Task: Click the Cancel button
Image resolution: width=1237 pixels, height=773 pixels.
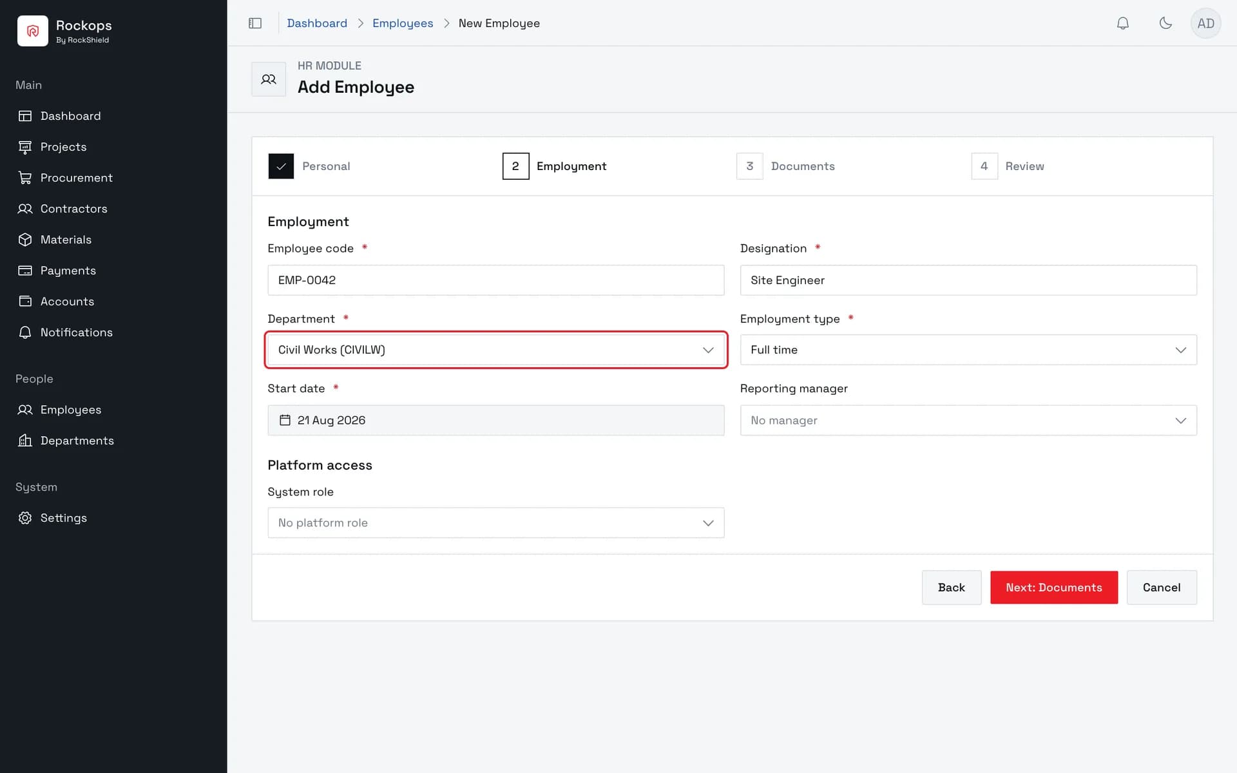Action: tap(1162, 587)
